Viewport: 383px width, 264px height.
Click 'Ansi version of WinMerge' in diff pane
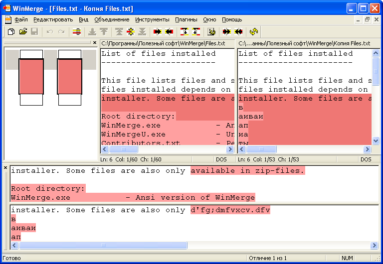[x=195, y=197]
